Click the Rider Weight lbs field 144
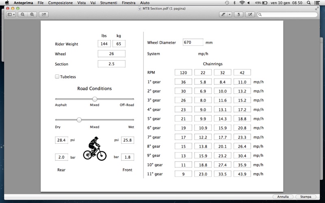Image resolution: width=325 pixels, height=203 pixels. tap(104, 44)
